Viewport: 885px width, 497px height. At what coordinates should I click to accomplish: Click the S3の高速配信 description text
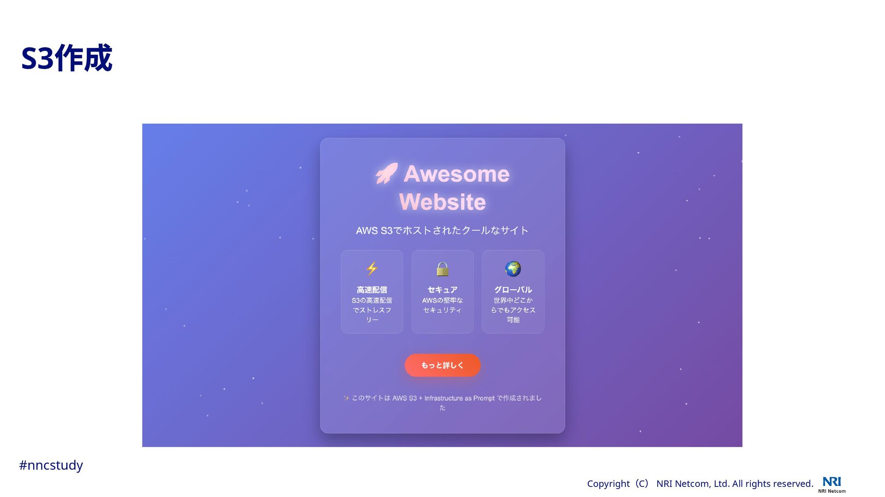(372, 310)
